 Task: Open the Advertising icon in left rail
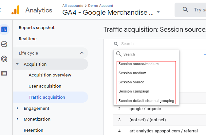pyautogui.click(x=4, y=59)
